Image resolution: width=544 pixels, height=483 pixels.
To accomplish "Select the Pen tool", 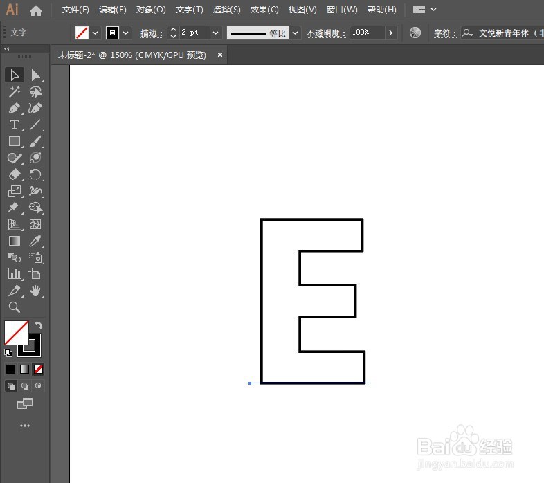I will pyautogui.click(x=15, y=108).
